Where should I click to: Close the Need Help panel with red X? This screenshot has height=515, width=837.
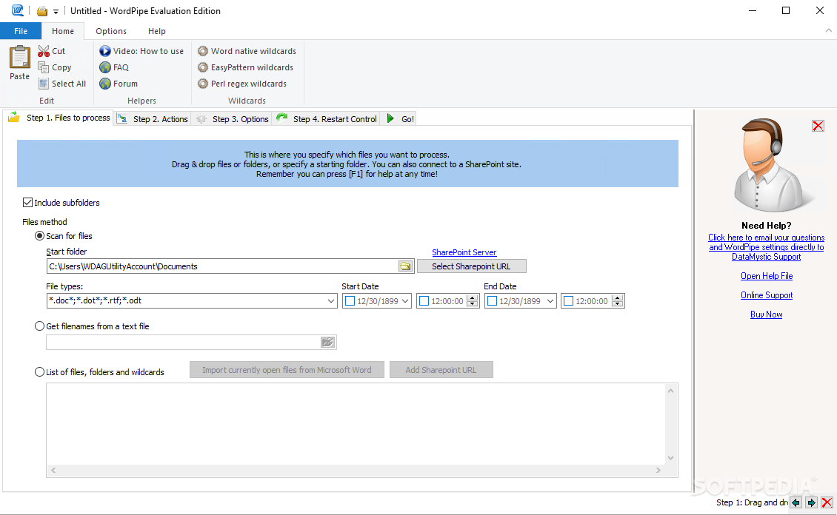coord(818,126)
